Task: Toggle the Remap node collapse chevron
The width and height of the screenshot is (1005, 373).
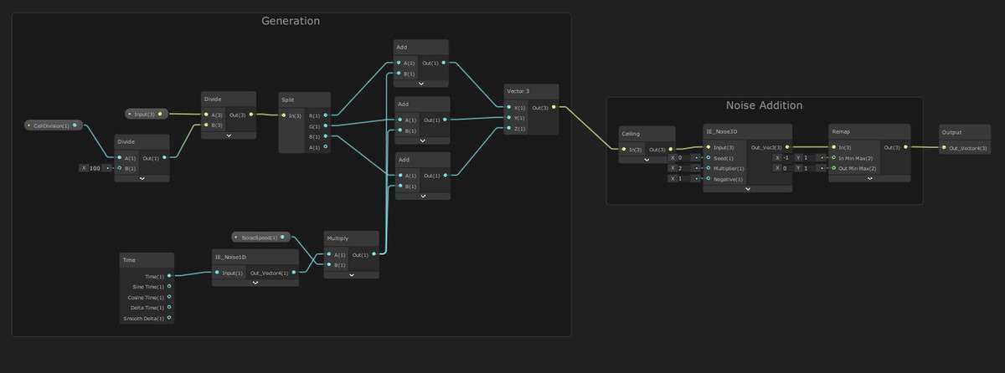Action: (x=869, y=178)
